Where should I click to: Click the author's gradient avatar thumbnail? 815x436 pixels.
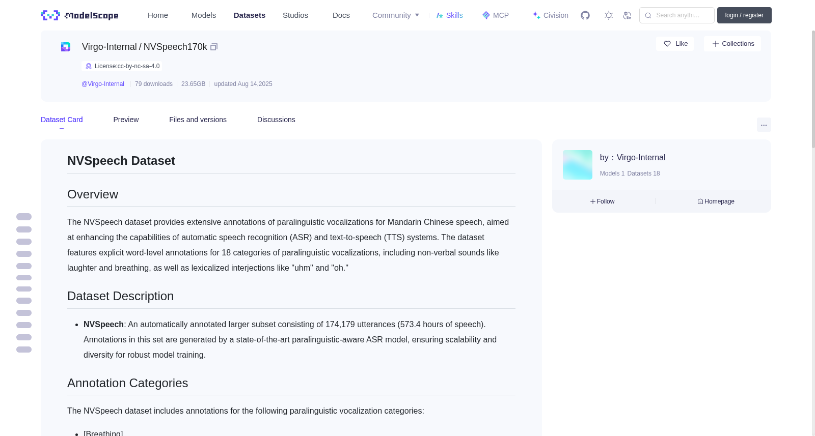point(578,165)
